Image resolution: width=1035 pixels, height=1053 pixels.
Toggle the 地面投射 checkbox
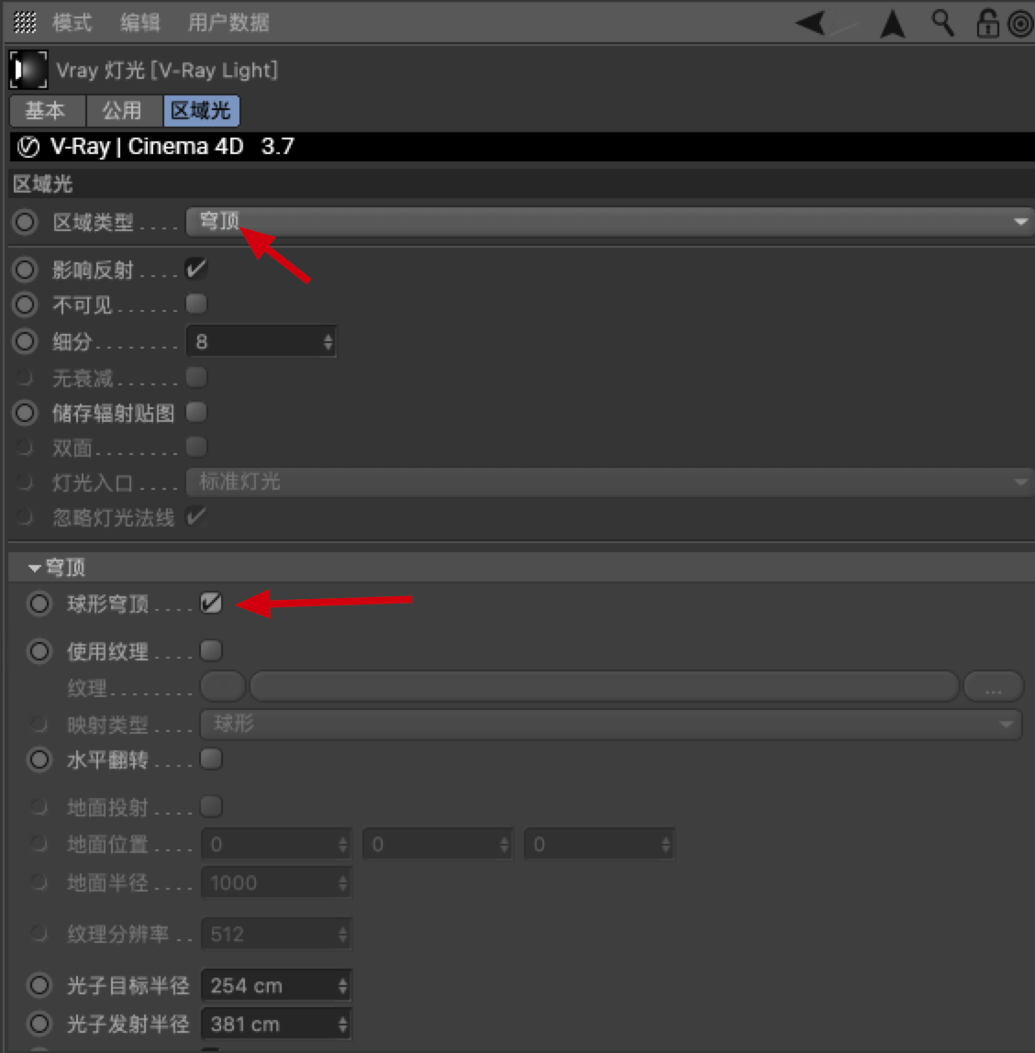(211, 806)
